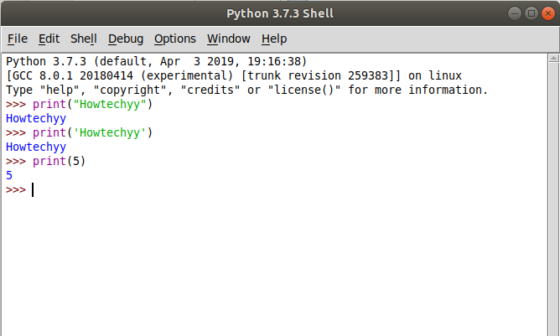The width and height of the screenshot is (560, 336).
Task: Open the Edit menu
Action: (49, 39)
